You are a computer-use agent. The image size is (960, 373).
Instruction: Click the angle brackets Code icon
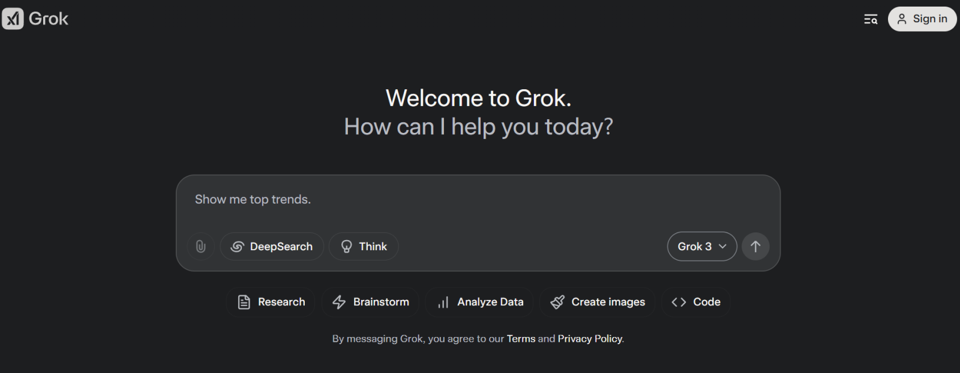pyautogui.click(x=679, y=302)
